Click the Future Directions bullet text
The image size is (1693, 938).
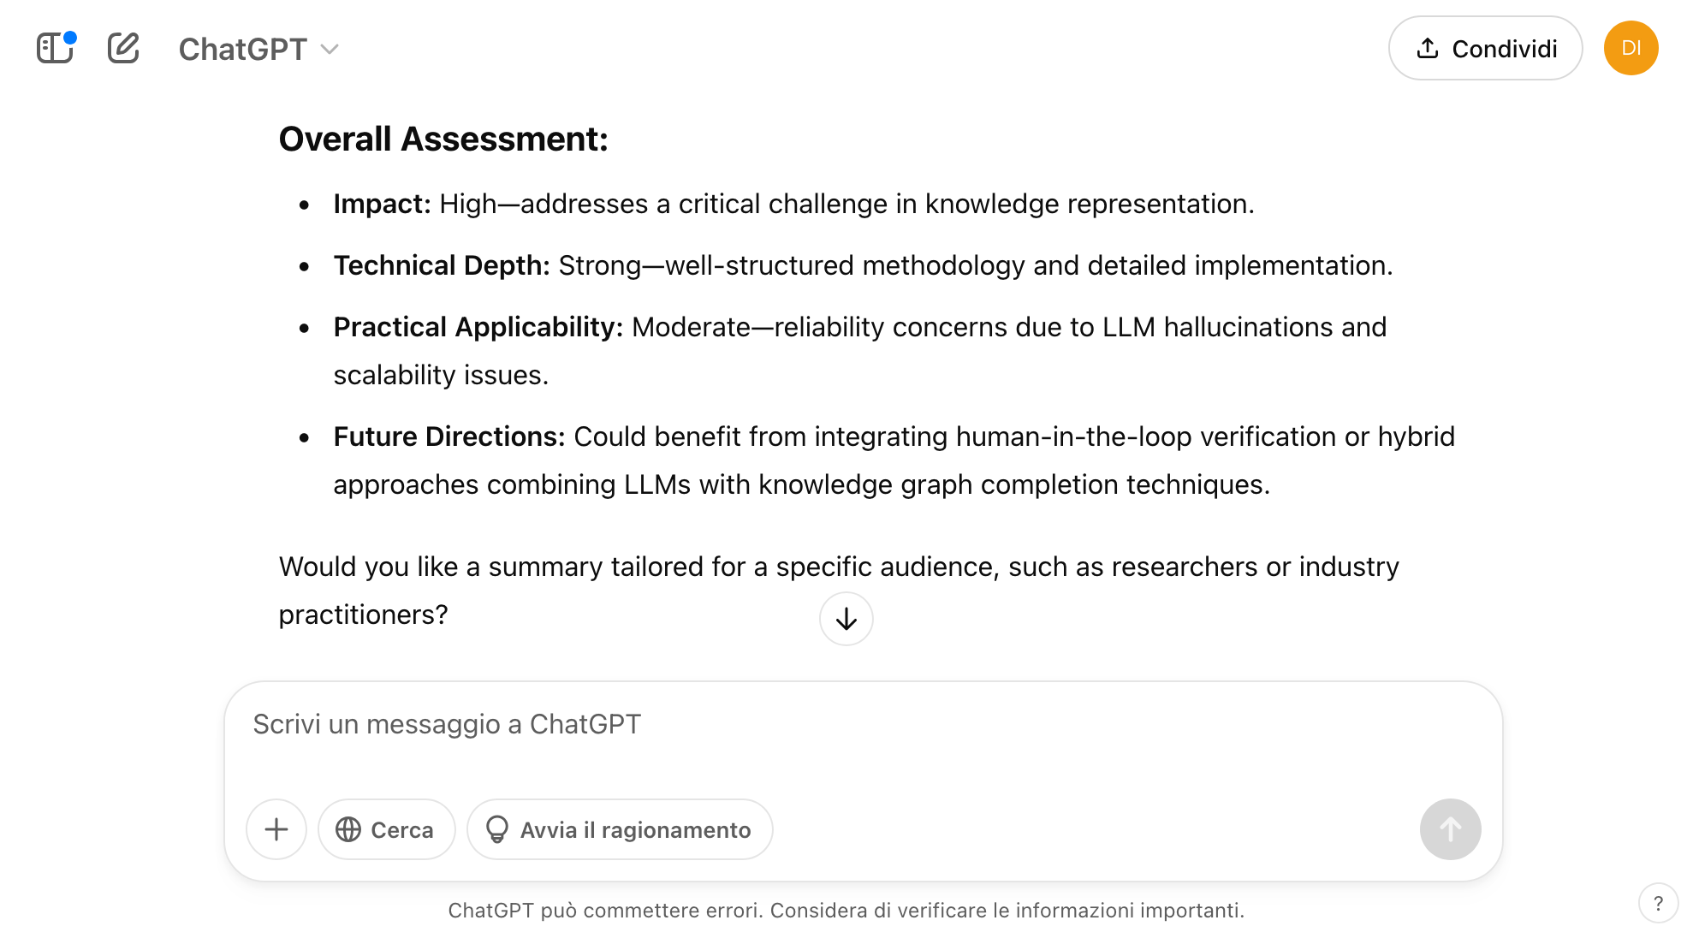(x=894, y=460)
